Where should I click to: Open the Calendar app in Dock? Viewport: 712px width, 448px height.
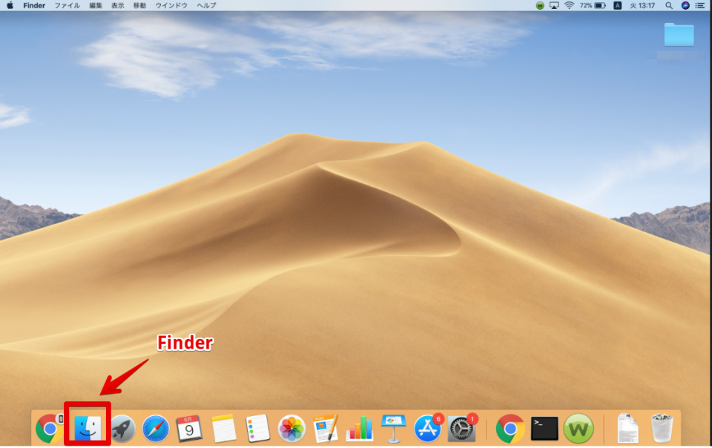tap(189, 428)
